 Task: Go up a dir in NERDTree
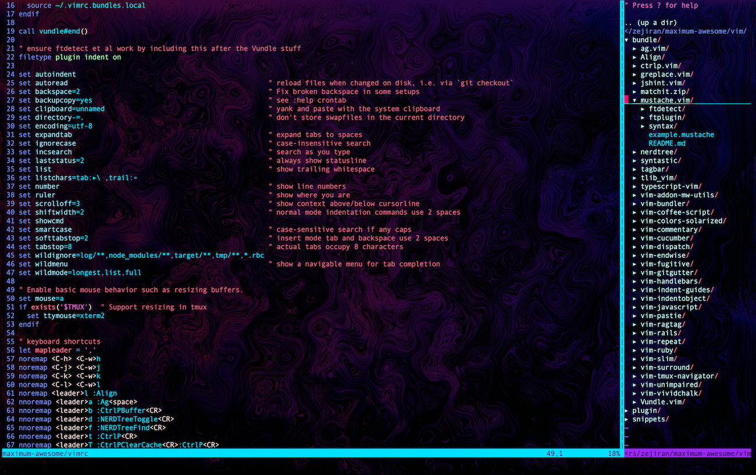tap(651, 23)
